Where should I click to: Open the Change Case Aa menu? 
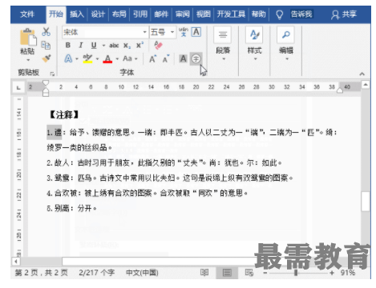point(130,58)
